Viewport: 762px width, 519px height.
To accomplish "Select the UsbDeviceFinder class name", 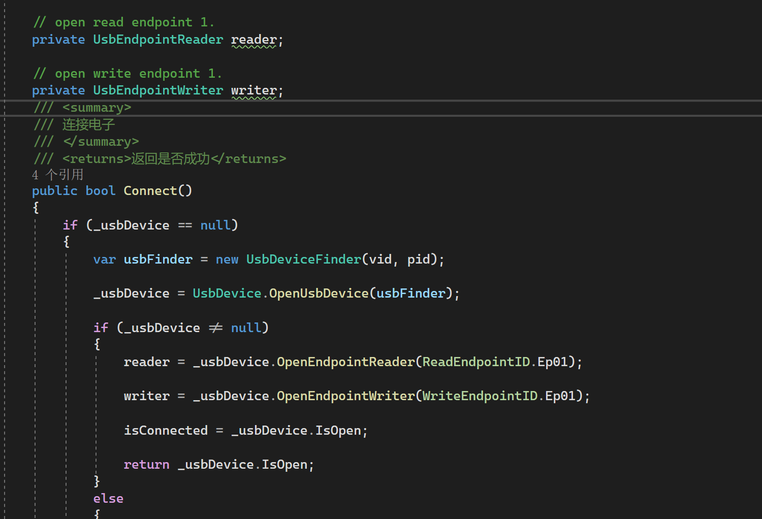I will point(303,259).
